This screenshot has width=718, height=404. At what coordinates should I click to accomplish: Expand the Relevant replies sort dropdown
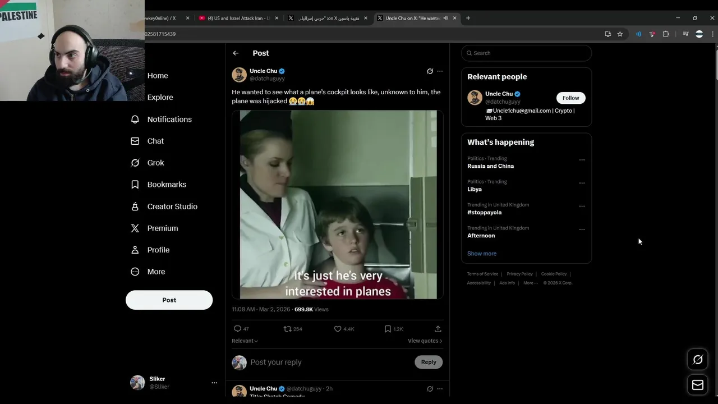click(245, 341)
